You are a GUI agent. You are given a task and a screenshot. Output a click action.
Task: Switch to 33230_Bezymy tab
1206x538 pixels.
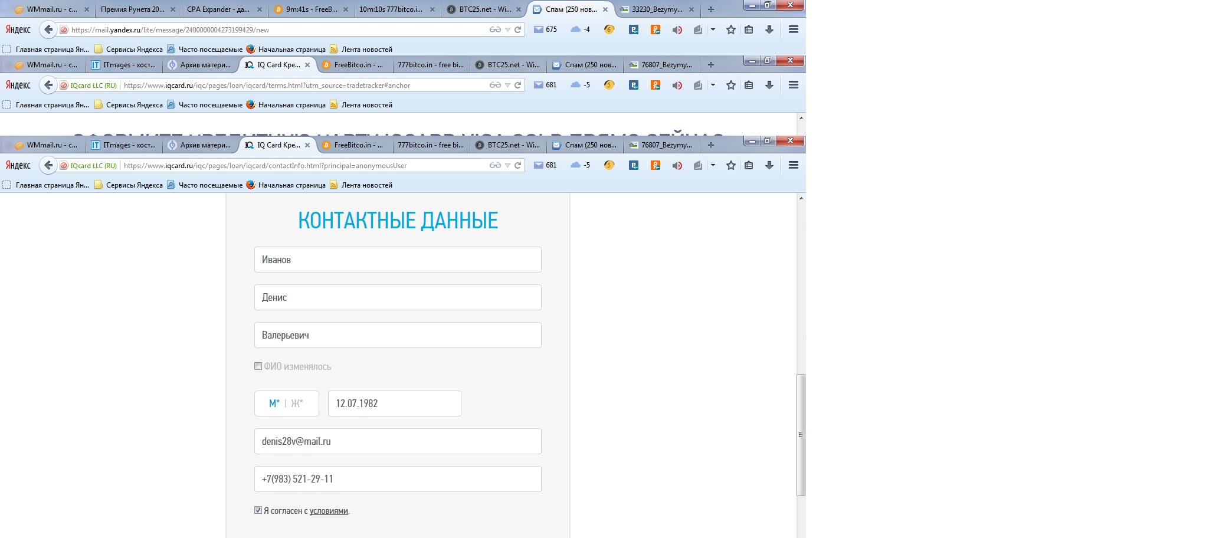(657, 9)
